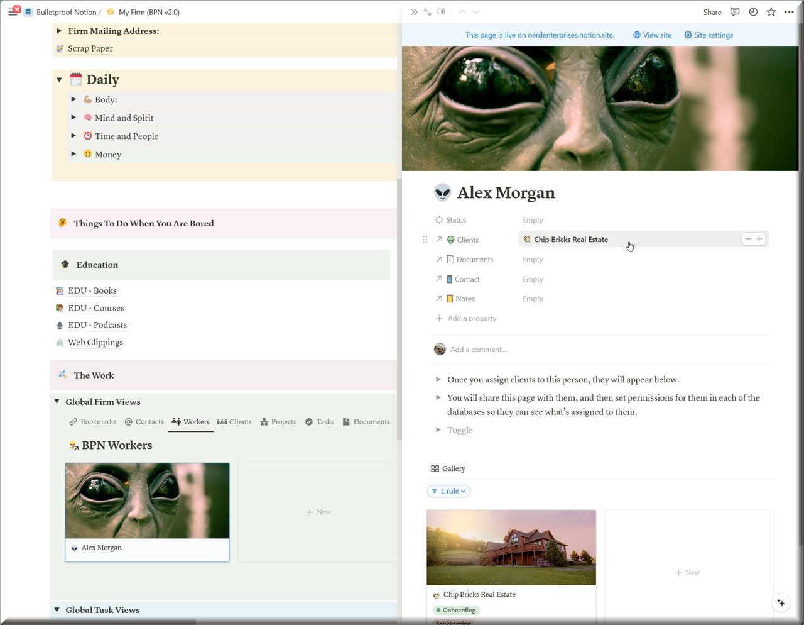Open the 1 rule filter dropdown

point(448,491)
